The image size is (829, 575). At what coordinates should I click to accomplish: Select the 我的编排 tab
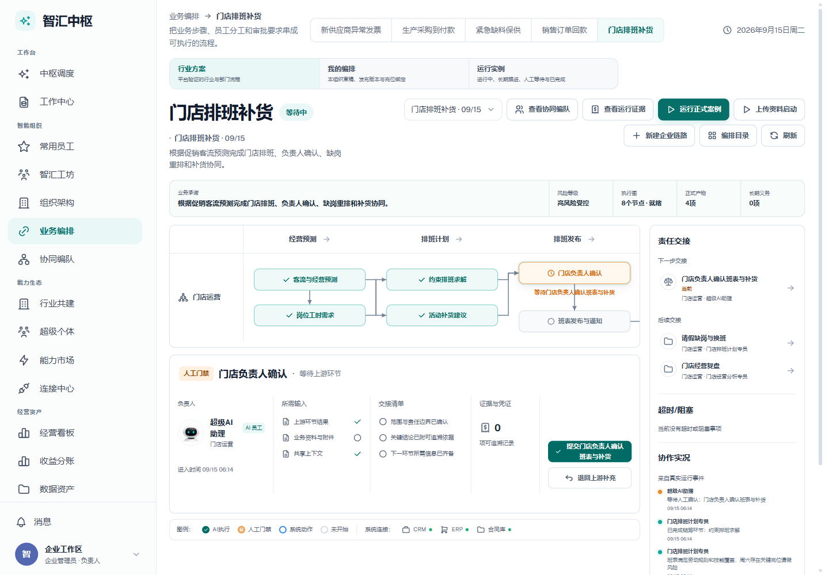[x=394, y=74]
